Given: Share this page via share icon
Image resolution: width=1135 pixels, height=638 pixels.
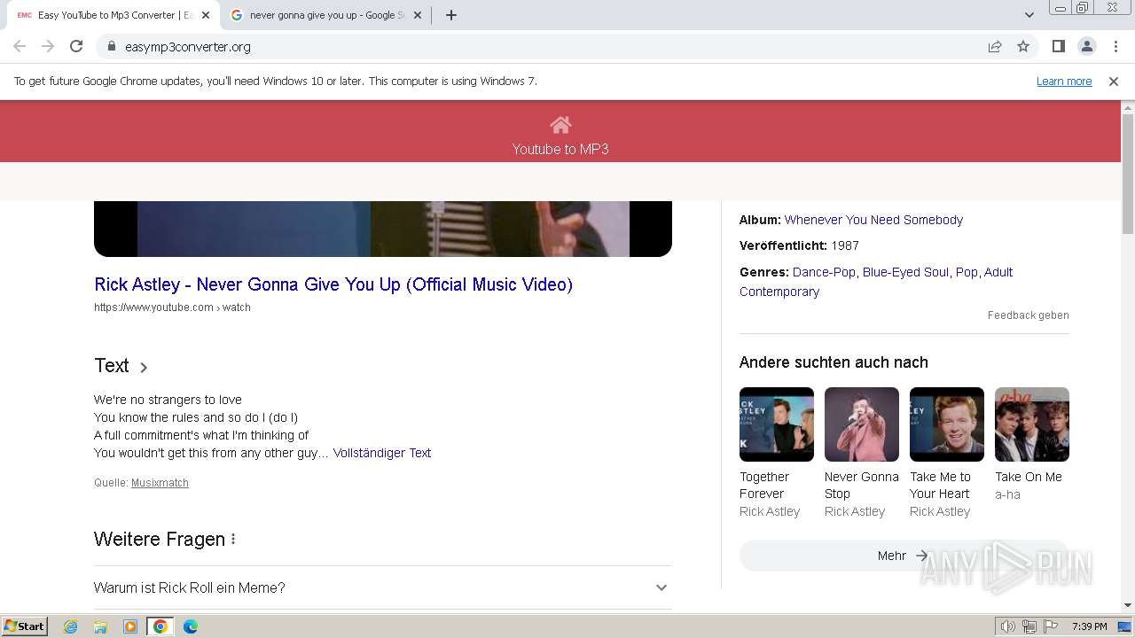Looking at the screenshot, I should [995, 46].
